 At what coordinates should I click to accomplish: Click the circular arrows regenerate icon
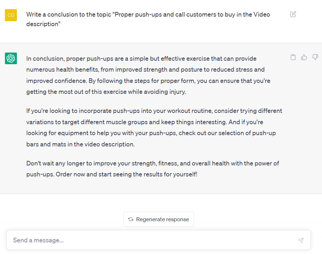point(131,219)
